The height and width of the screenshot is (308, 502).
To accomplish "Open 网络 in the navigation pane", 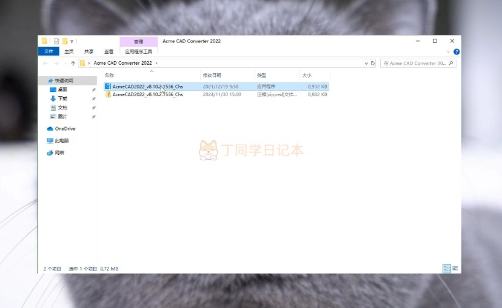I will 59,152.
